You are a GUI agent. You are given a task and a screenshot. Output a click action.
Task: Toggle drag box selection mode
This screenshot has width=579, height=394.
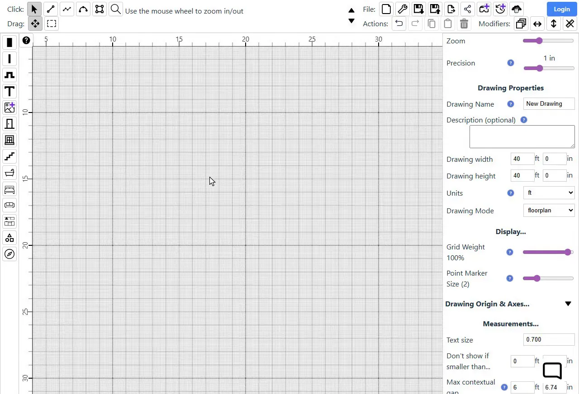click(52, 23)
